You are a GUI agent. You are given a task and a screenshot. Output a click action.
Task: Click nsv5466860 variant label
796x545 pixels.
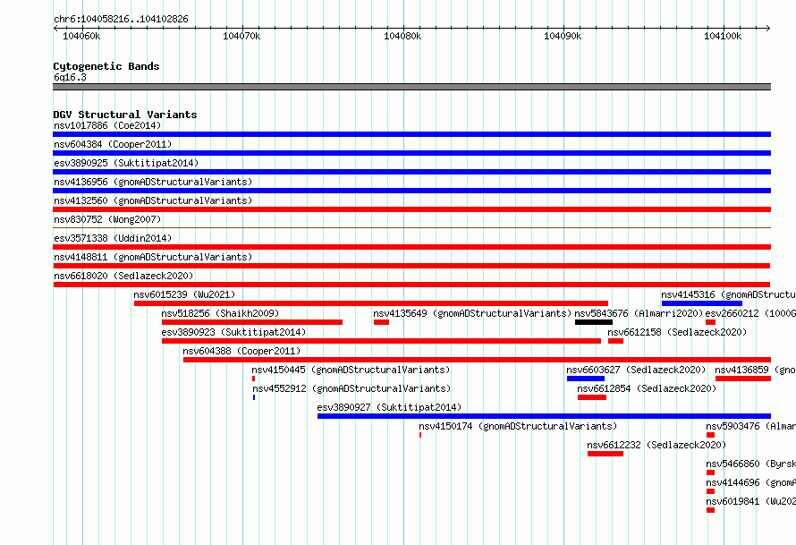[750, 464]
